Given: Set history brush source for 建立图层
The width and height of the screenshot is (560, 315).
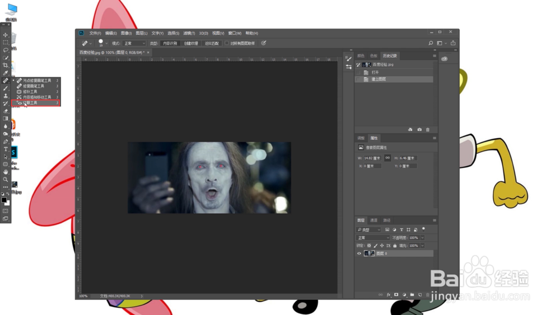Looking at the screenshot, I should pyautogui.click(x=358, y=79).
